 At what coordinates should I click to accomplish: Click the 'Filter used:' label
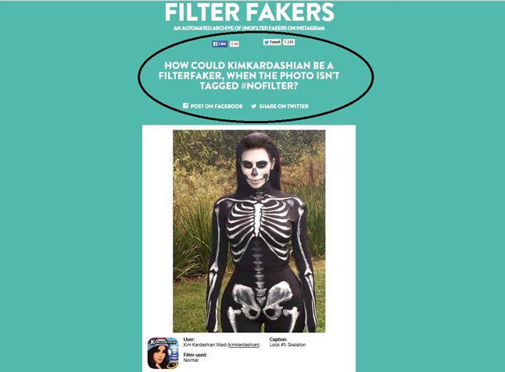195,355
